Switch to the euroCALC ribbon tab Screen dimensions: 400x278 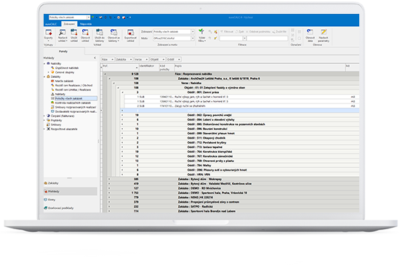tap(51, 24)
